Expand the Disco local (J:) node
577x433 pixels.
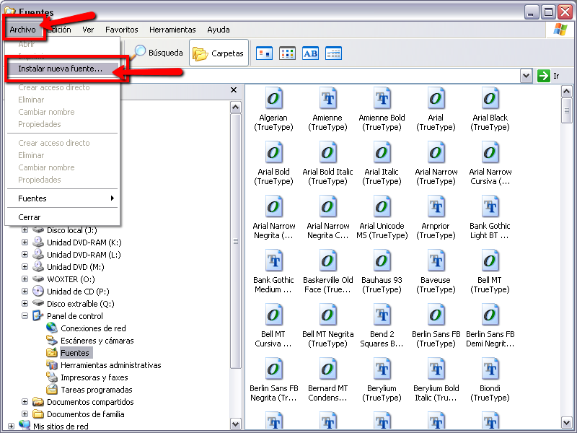click(x=25, y=230)
